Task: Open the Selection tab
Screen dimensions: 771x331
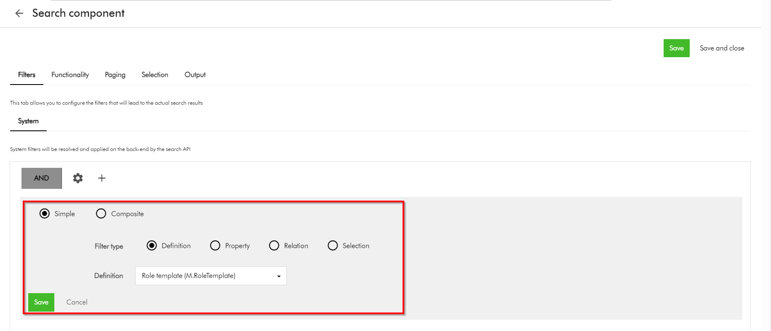Action: click(155, 75)
